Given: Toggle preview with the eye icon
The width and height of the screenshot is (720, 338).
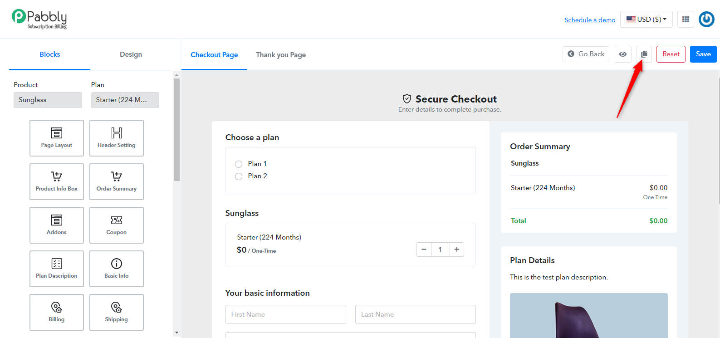Looking at the screenshot, I should (x=623, y=54).
